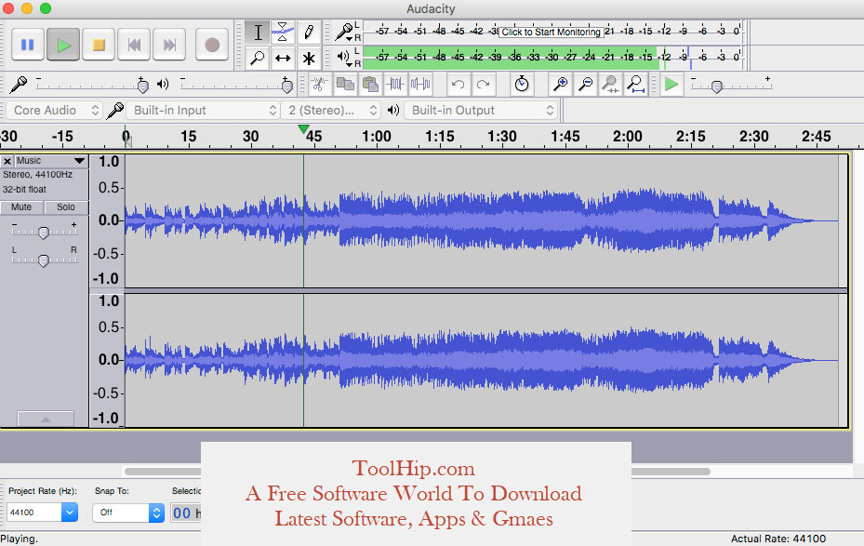Click the Copy icon

[345, 85]
